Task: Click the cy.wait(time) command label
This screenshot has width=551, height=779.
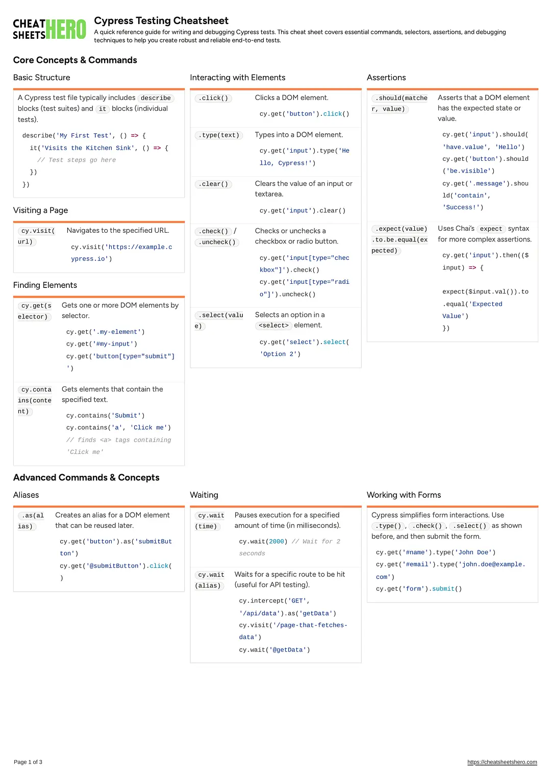Action: point(210,521)
